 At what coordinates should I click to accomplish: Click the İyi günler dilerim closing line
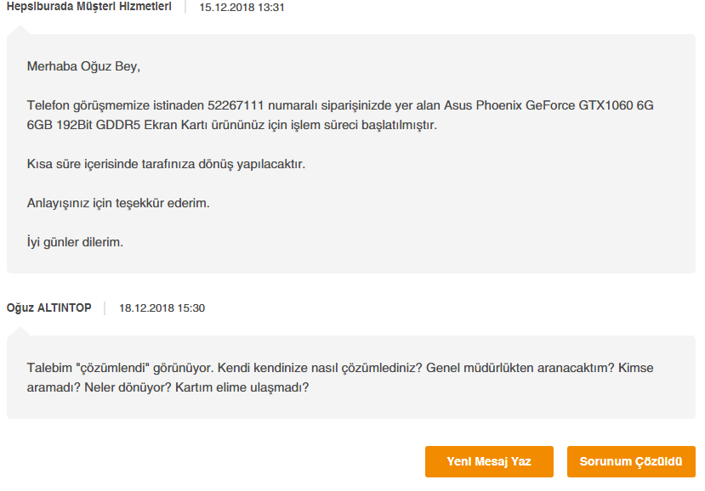tap(75, 242)
